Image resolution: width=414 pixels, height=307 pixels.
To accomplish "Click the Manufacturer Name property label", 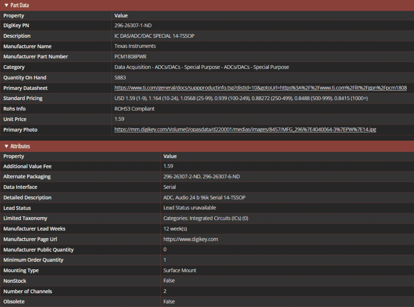I will [27, 46].
